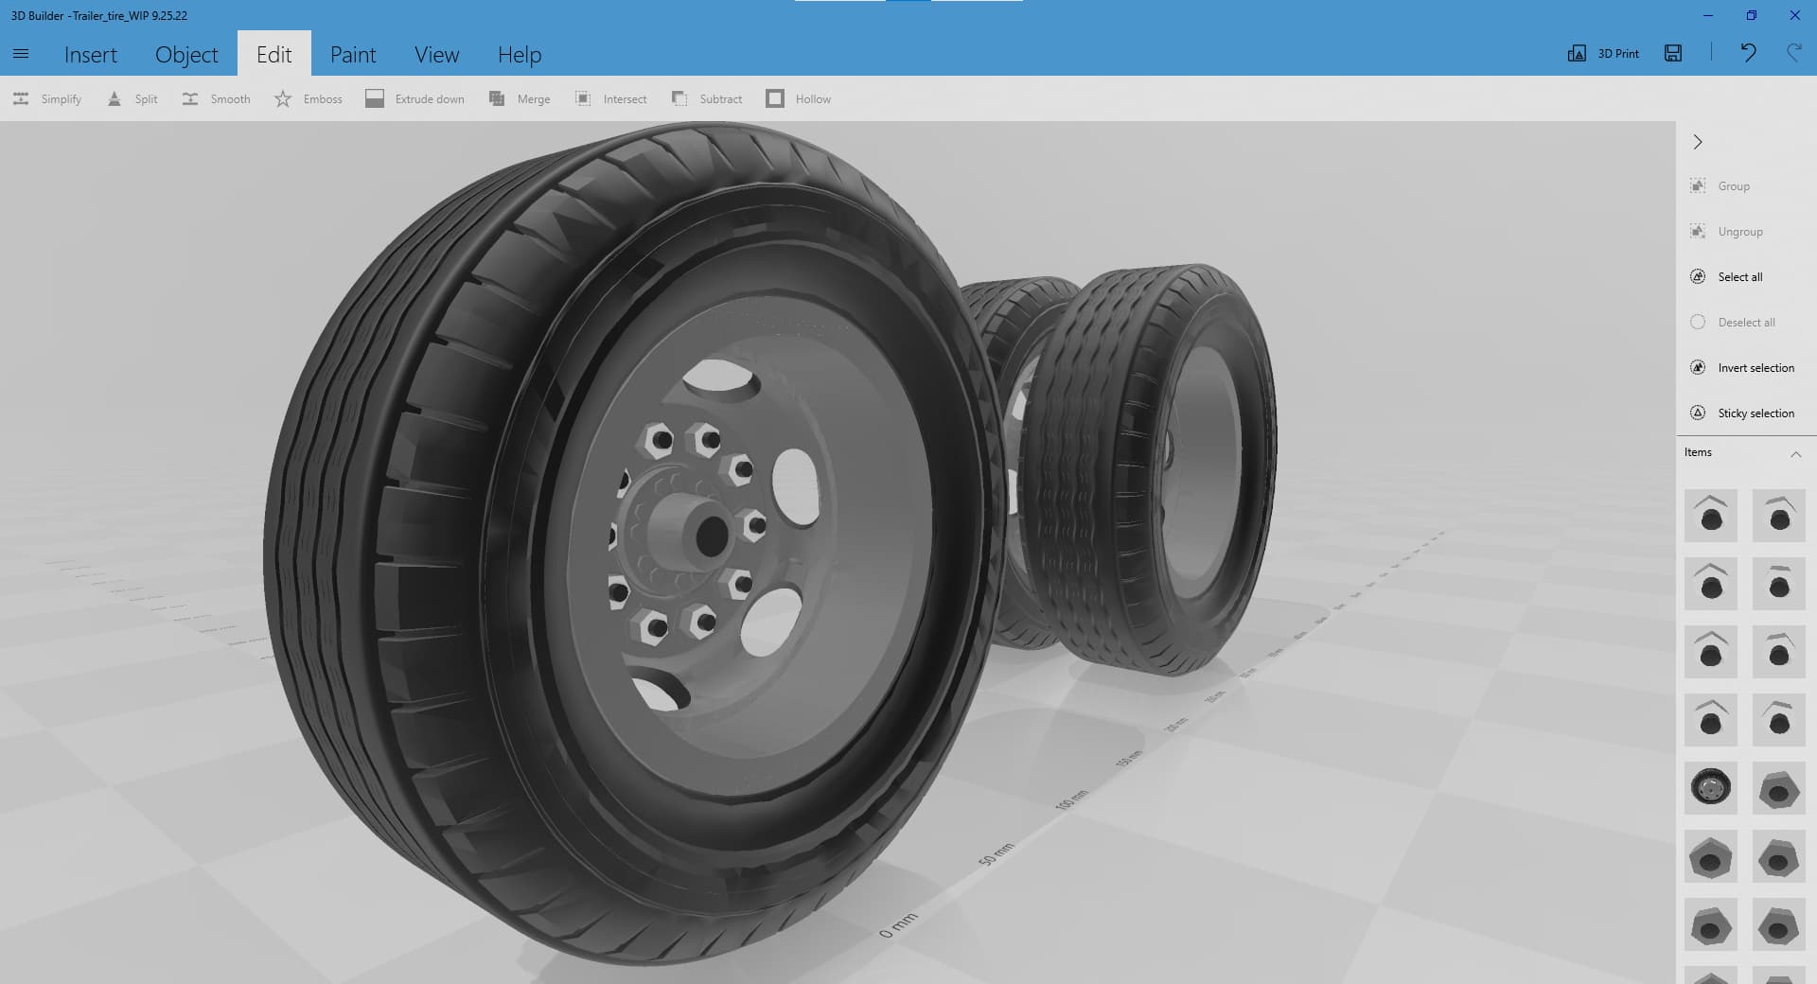Save the model with floppy disk icon

pyautogui.click(x=1673, y=53)
